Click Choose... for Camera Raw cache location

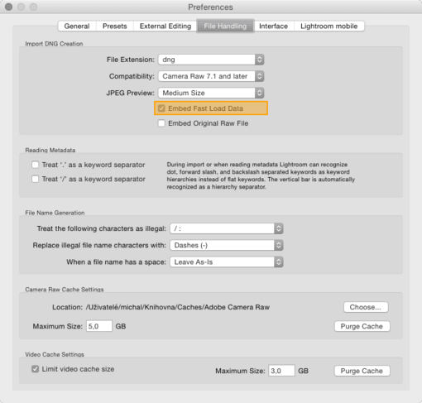coord(366,307)
